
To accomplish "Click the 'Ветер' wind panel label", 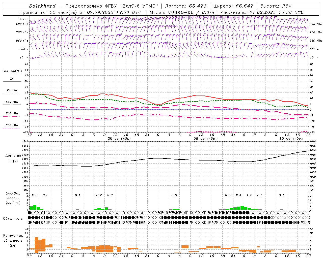I will click(x=23, y=19).
